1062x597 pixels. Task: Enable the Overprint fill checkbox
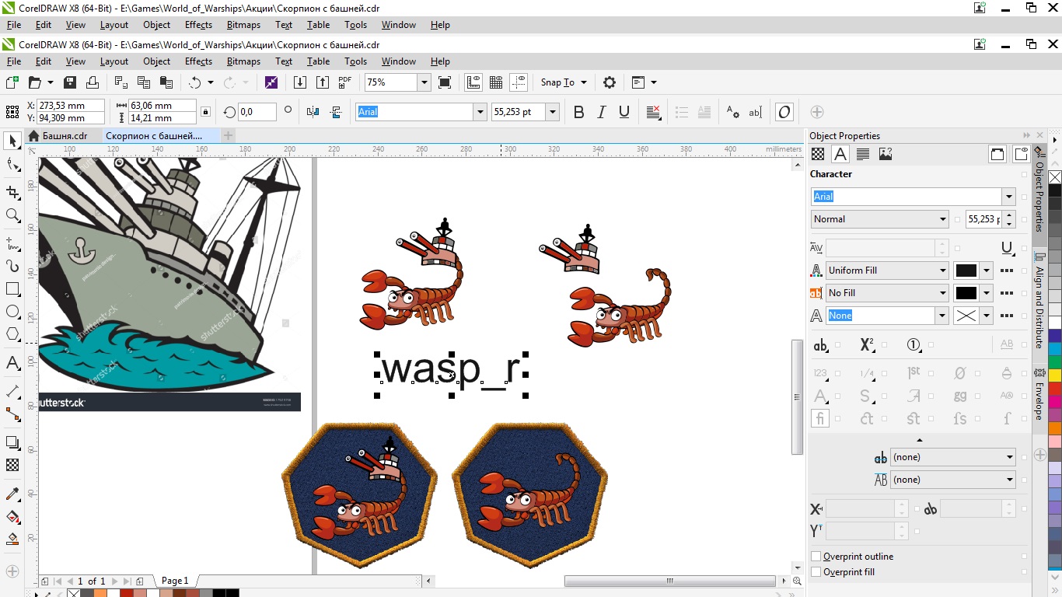click(x=816, y=572)
